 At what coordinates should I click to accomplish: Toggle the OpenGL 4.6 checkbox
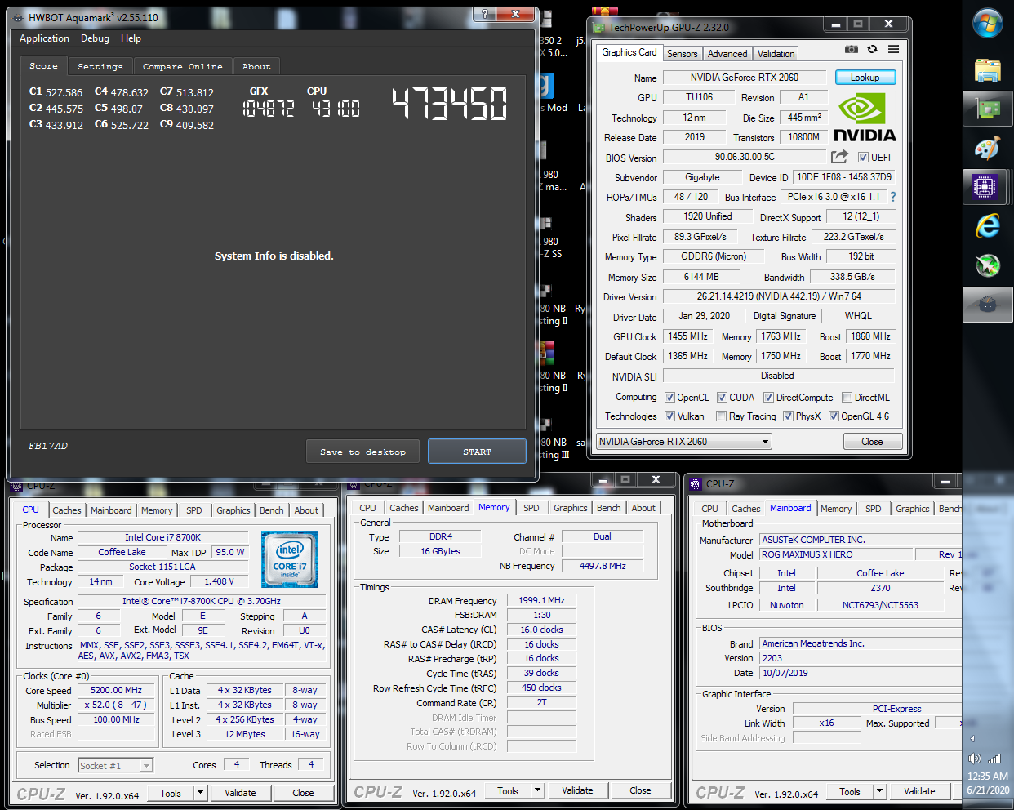[x=834, y=416]
